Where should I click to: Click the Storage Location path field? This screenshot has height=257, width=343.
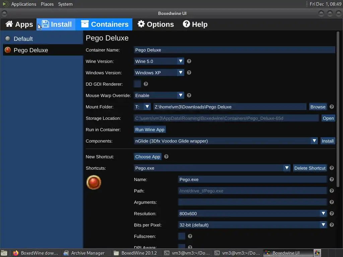click(x=226, y=118)
